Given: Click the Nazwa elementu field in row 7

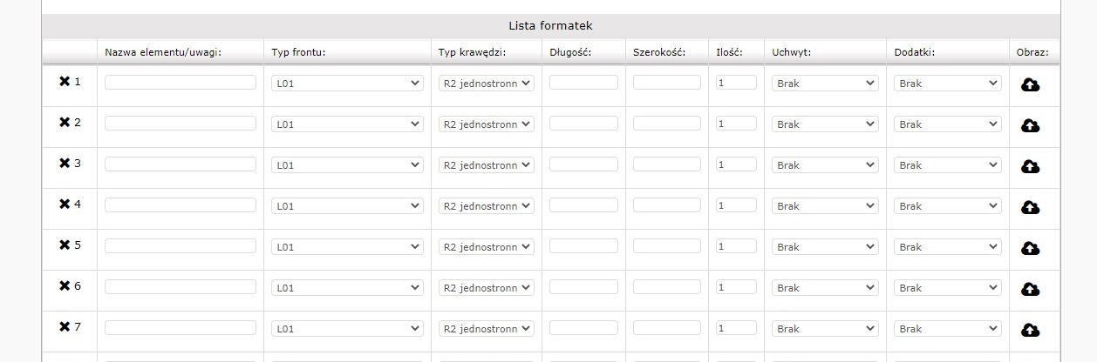Looking at the screenshot, I should tap(181, 328).
